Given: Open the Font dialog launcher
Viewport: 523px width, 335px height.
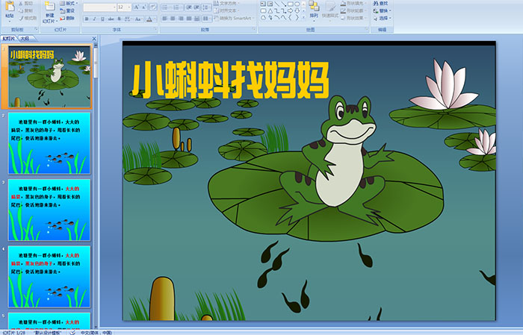Looking at the screenshot, I should pyautogui.click(x=155, y=29).
